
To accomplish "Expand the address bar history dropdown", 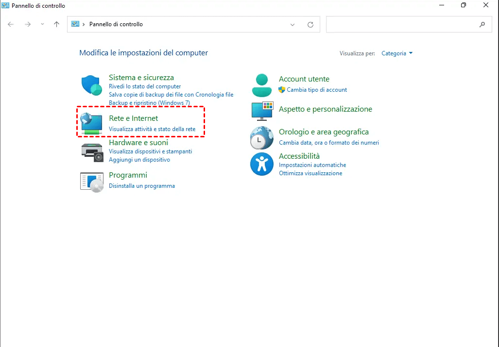I will pyautogui.click(x=292, y=24).
